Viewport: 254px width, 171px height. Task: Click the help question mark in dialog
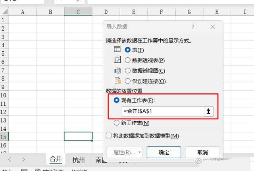[193, 27]
